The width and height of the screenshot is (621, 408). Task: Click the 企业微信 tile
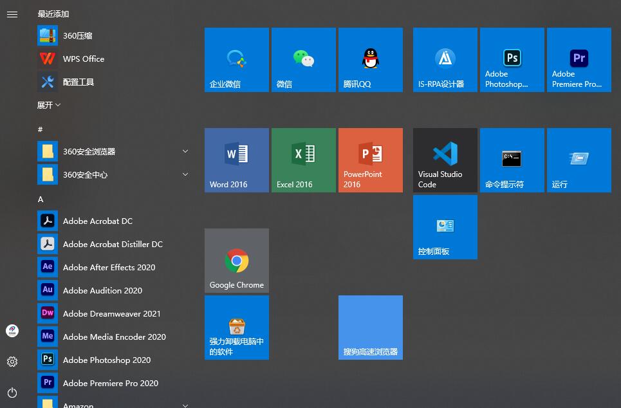point(237,60)
